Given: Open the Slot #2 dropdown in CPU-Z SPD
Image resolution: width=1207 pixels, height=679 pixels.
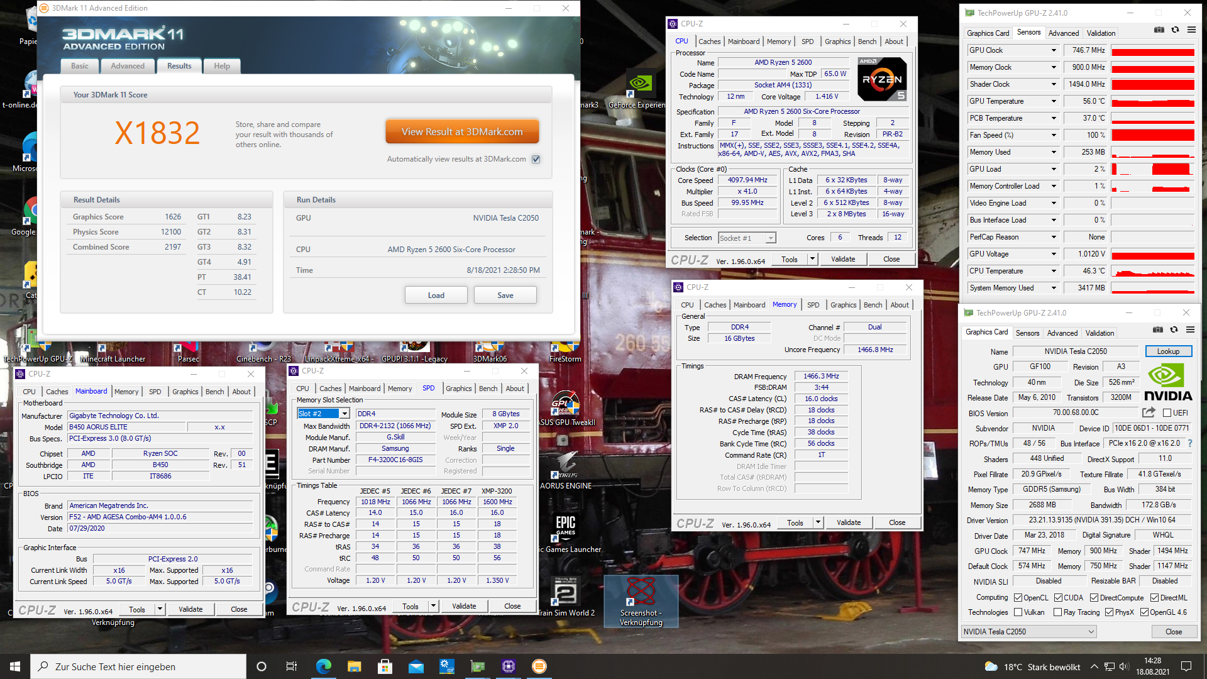Looking at the screenshot, I should point(323,414).
